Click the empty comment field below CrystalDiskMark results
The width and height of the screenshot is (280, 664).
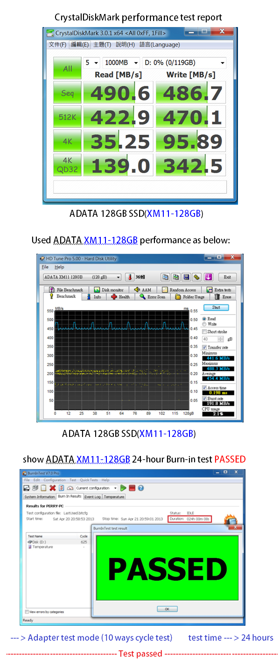(x=140, y=187)
